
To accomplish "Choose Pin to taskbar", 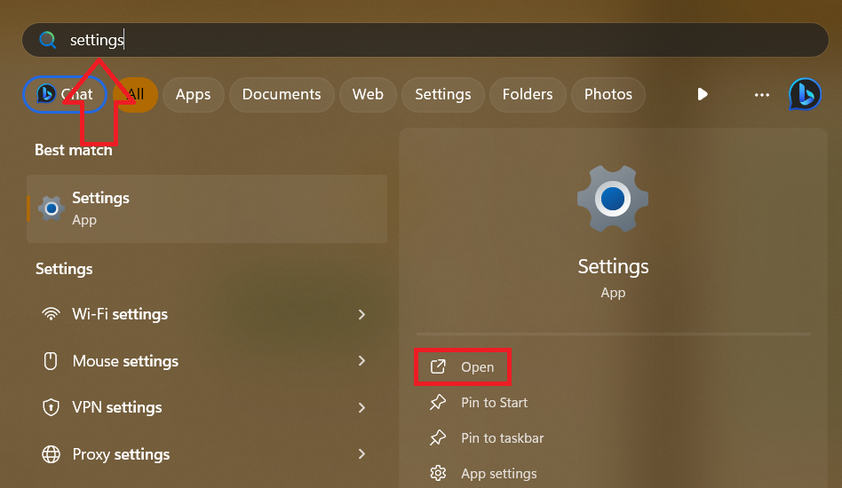I will (502, 438).
